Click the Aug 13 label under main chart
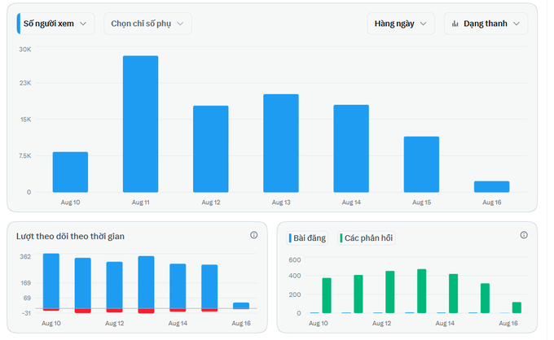 point(281,203)
